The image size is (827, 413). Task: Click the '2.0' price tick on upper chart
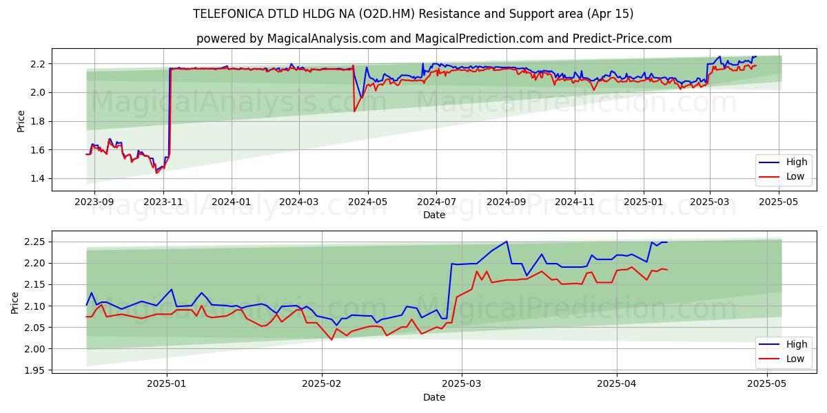tap(38, 92)
